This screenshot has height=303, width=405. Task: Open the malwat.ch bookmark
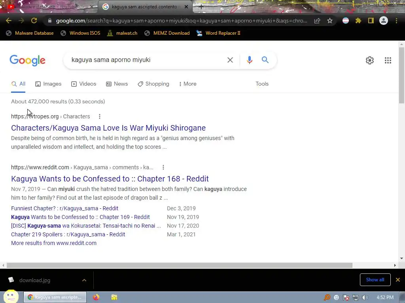(122, 33)
